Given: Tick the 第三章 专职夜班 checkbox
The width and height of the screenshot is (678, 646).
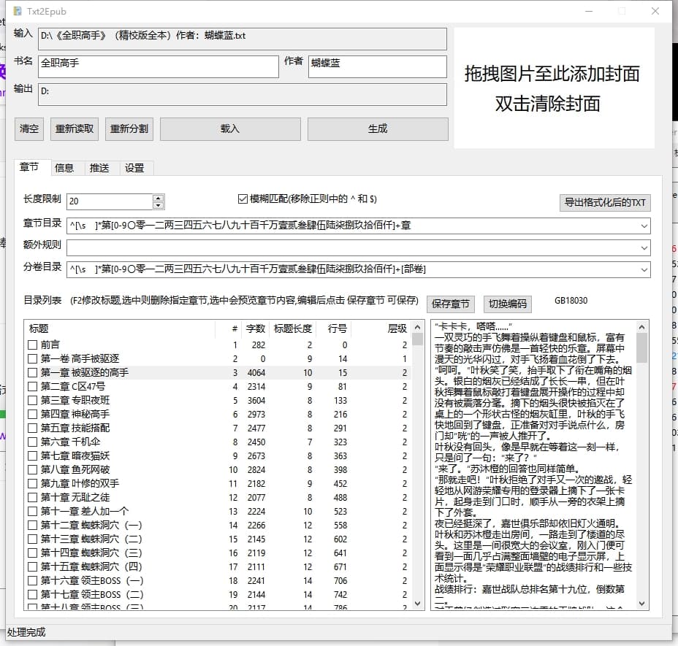Looking at the screenshot, I should click(x=32, y=400).
